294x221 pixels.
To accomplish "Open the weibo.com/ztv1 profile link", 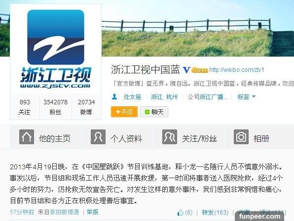I will [x=237, y=70].
